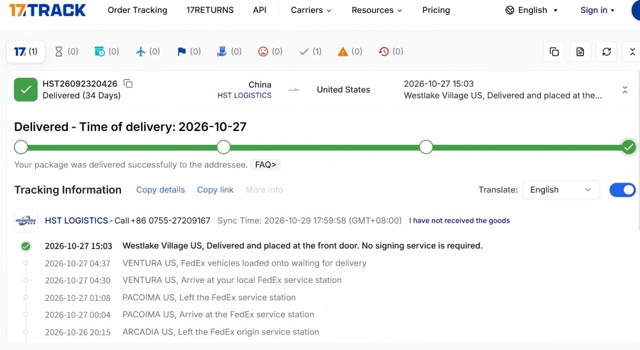Click the More info link
Image resolution: width=640 pixels, height=350 pixels.
(x=264, y=190)
